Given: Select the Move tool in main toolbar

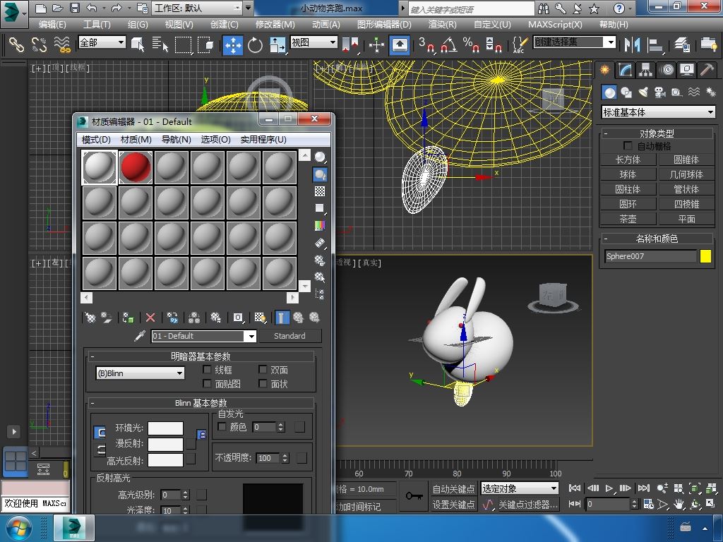Looking at the screenshot, I should 232,45.
